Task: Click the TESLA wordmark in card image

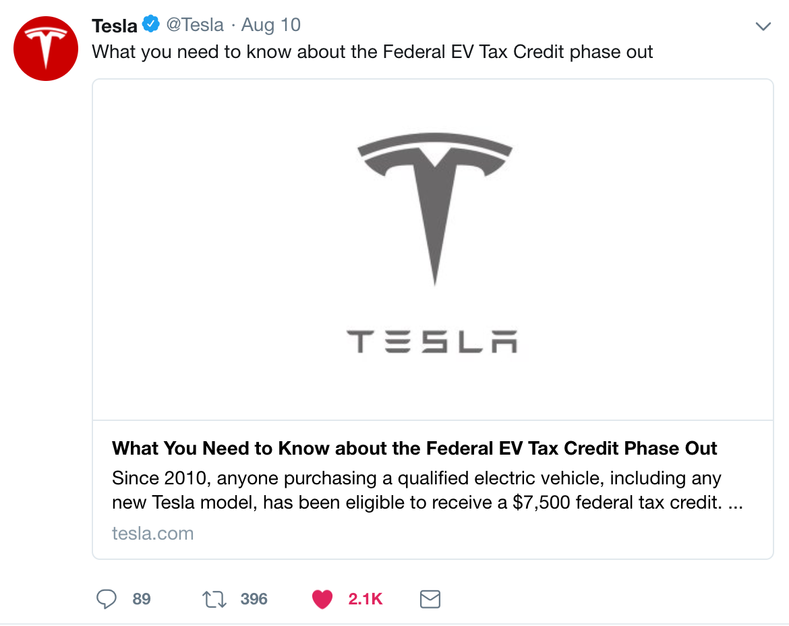Action: click(x=432, y=342)
